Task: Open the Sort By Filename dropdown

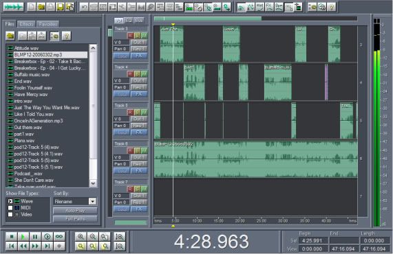Action: [x=92, y=201]
